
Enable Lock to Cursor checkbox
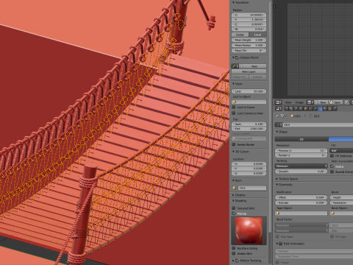[x=234, y=107]
